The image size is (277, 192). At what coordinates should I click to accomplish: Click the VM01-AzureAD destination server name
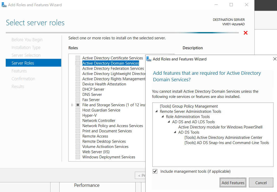click(x=233, y=24)
